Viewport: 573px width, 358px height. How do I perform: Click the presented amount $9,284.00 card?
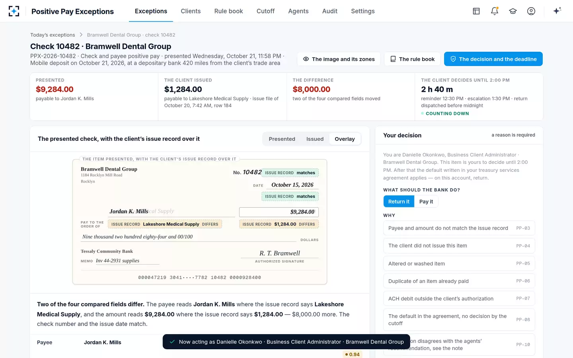(x=94, y=97)
